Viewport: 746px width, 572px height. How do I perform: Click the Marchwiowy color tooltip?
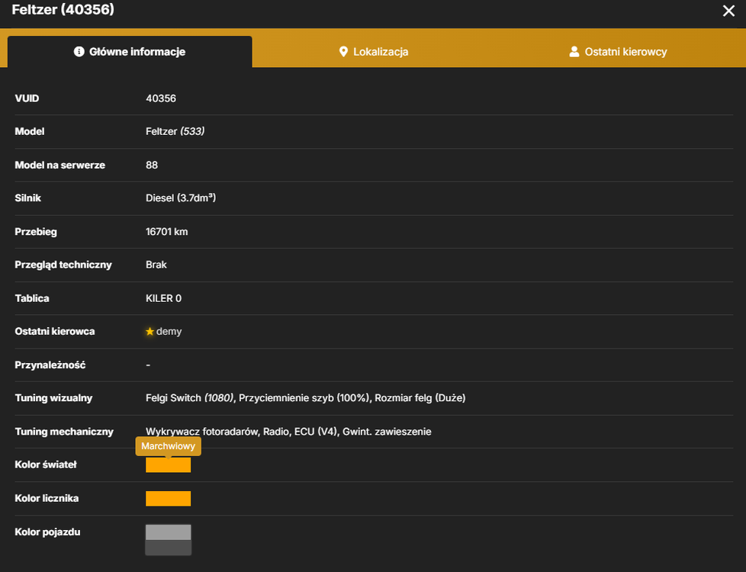pos(168,446)
